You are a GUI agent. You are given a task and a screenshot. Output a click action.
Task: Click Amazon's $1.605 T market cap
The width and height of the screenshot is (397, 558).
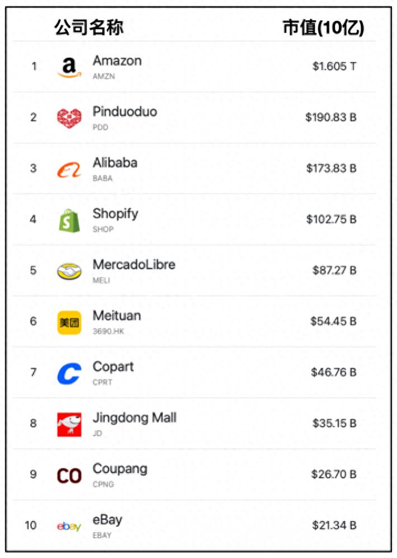[334, 67]
